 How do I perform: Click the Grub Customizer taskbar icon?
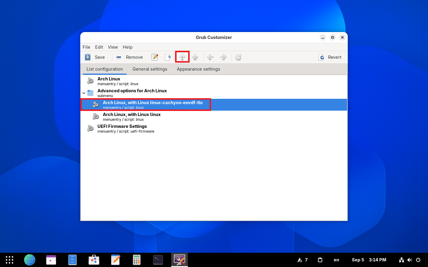(180, 260)
